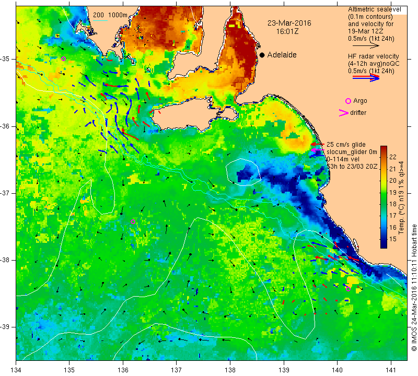Click the latitude axis label '-35'
The width and height of the screenshot is (418, 376).
tap(5, 59)
